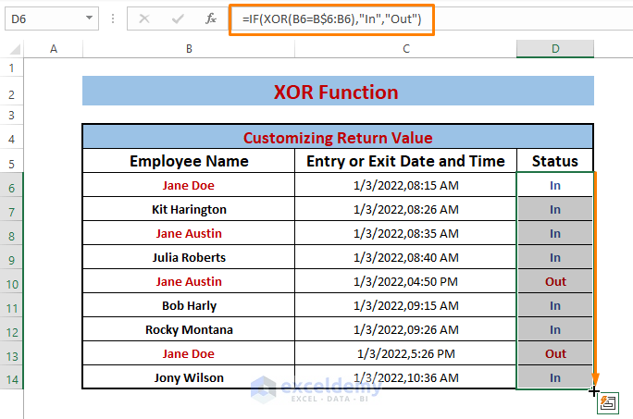Click the 1/3/2022,04:50 PM cell
The width and height of the screenshot is (633, 419).
point(405,281)
